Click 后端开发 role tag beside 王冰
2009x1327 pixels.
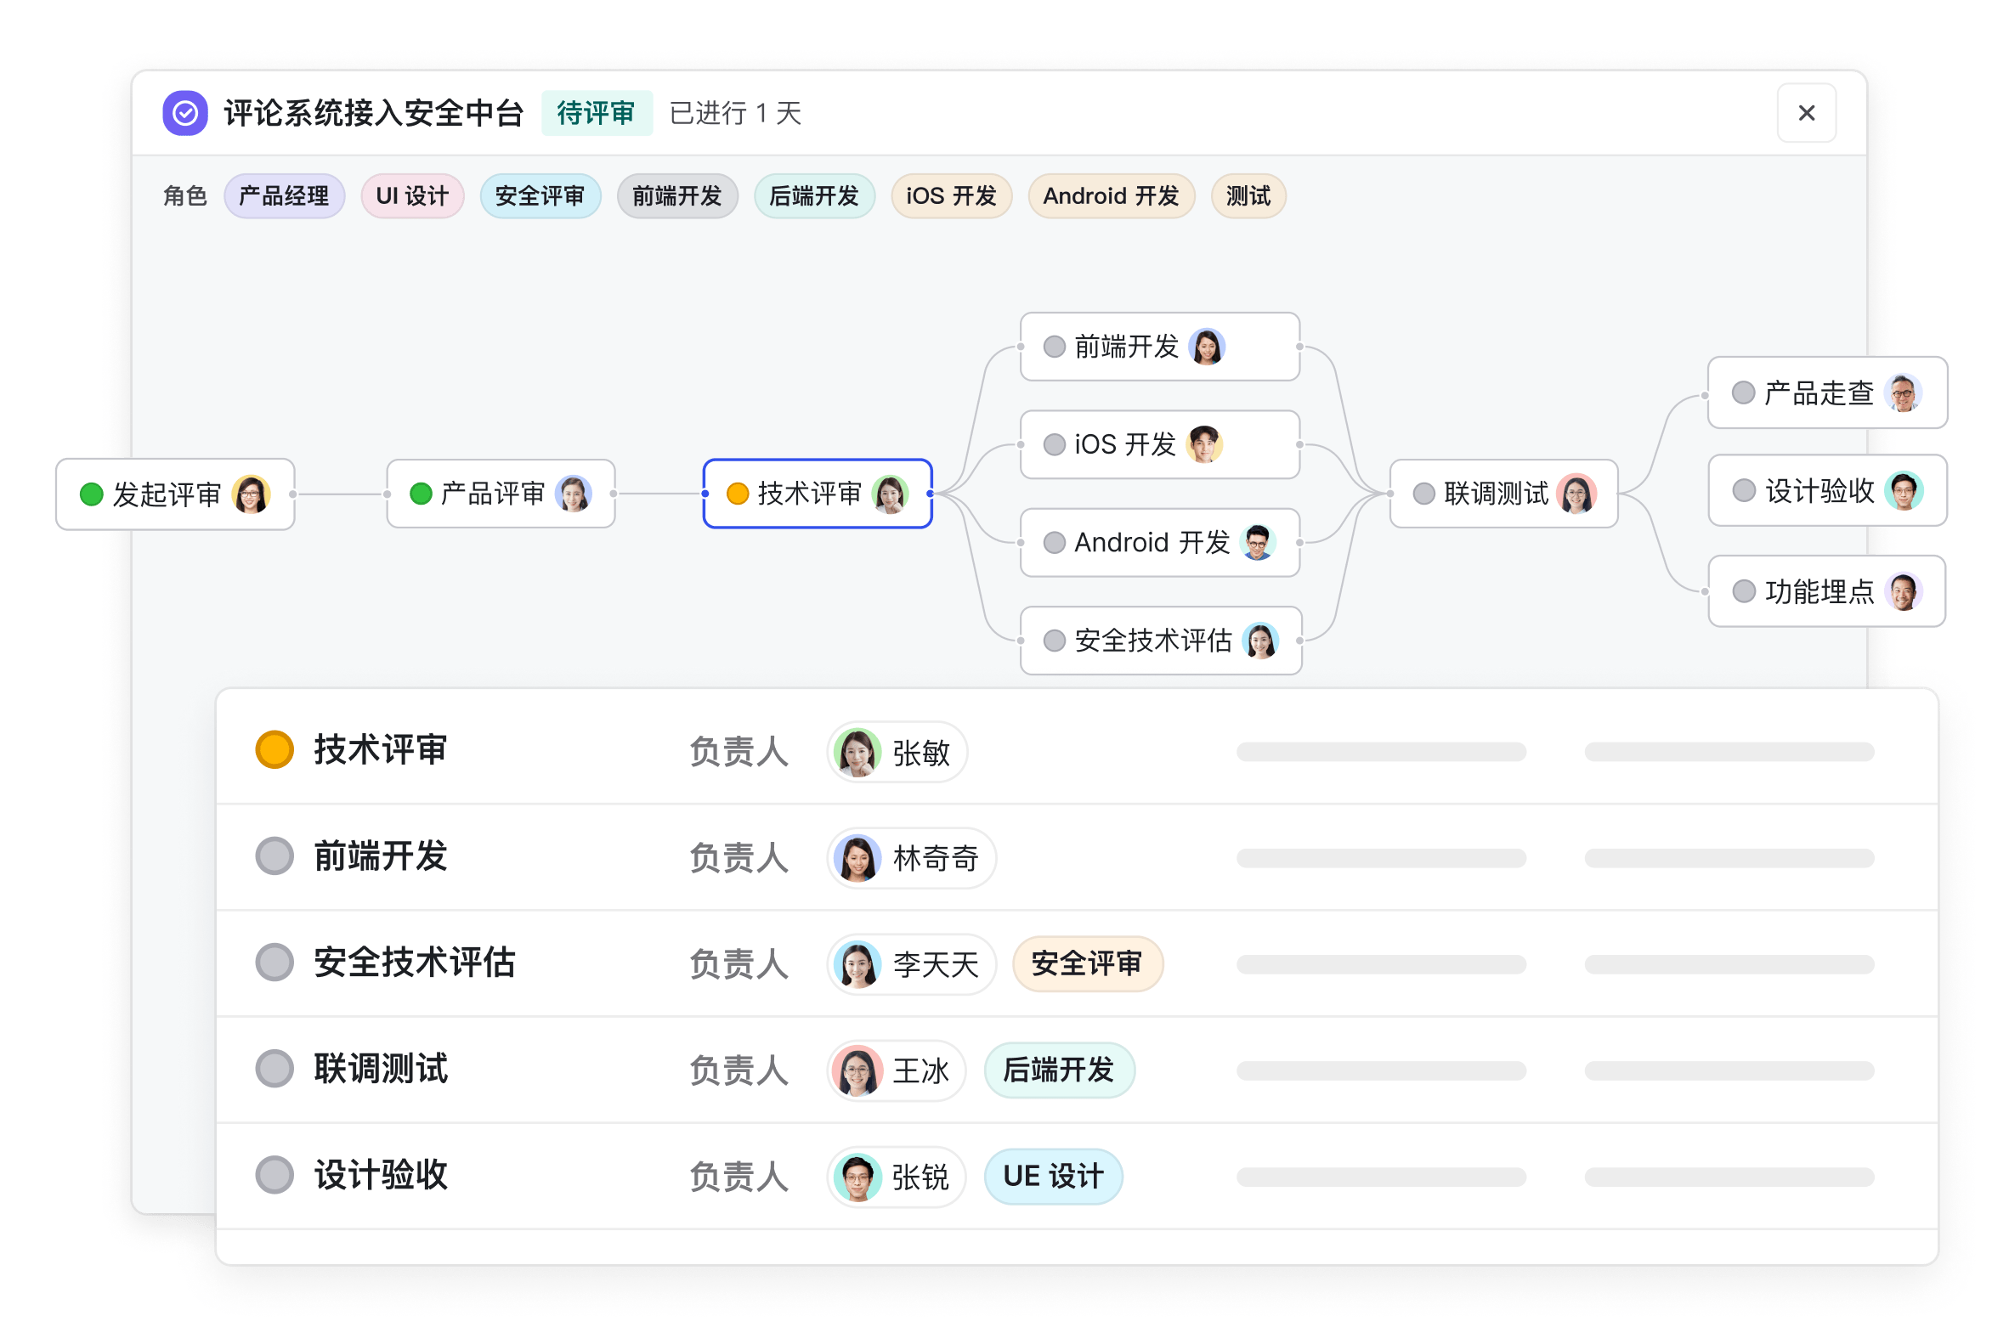tap(1058, 1070)
